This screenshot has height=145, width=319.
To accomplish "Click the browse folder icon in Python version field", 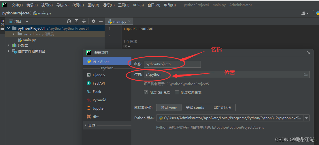I will [299, 118].
